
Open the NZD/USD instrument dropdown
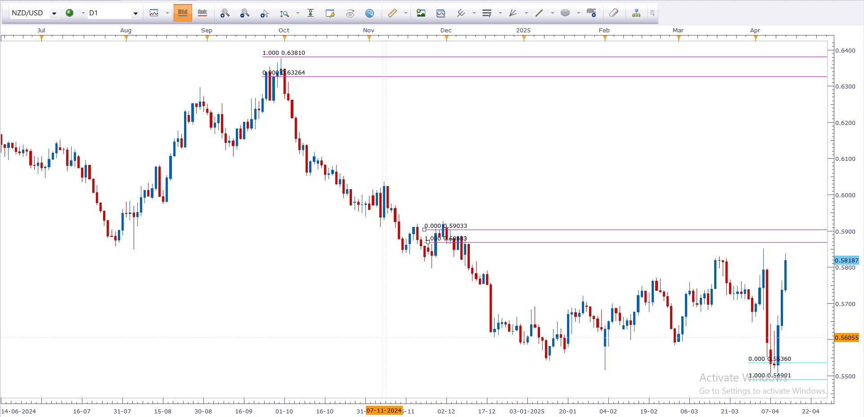54,13
